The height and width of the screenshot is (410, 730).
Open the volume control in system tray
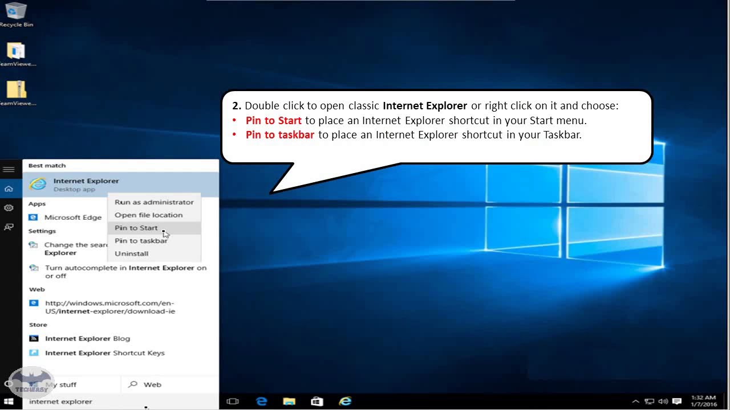coord(663,401)
